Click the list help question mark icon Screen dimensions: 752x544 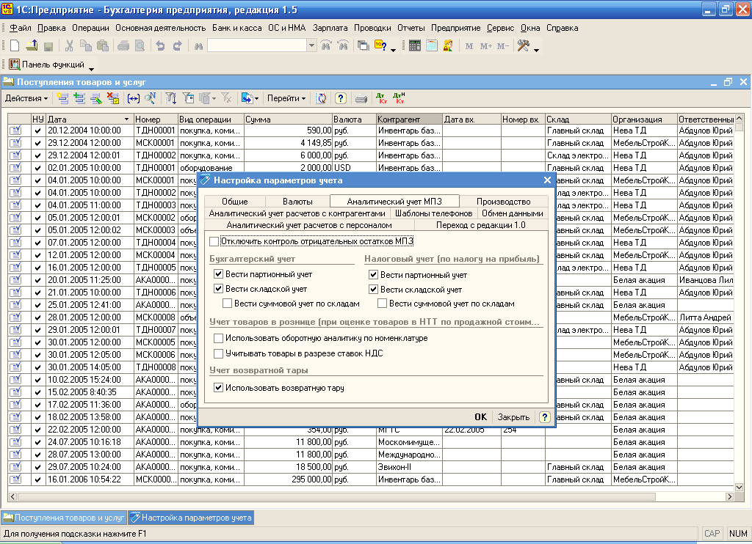tap(341, 98)
